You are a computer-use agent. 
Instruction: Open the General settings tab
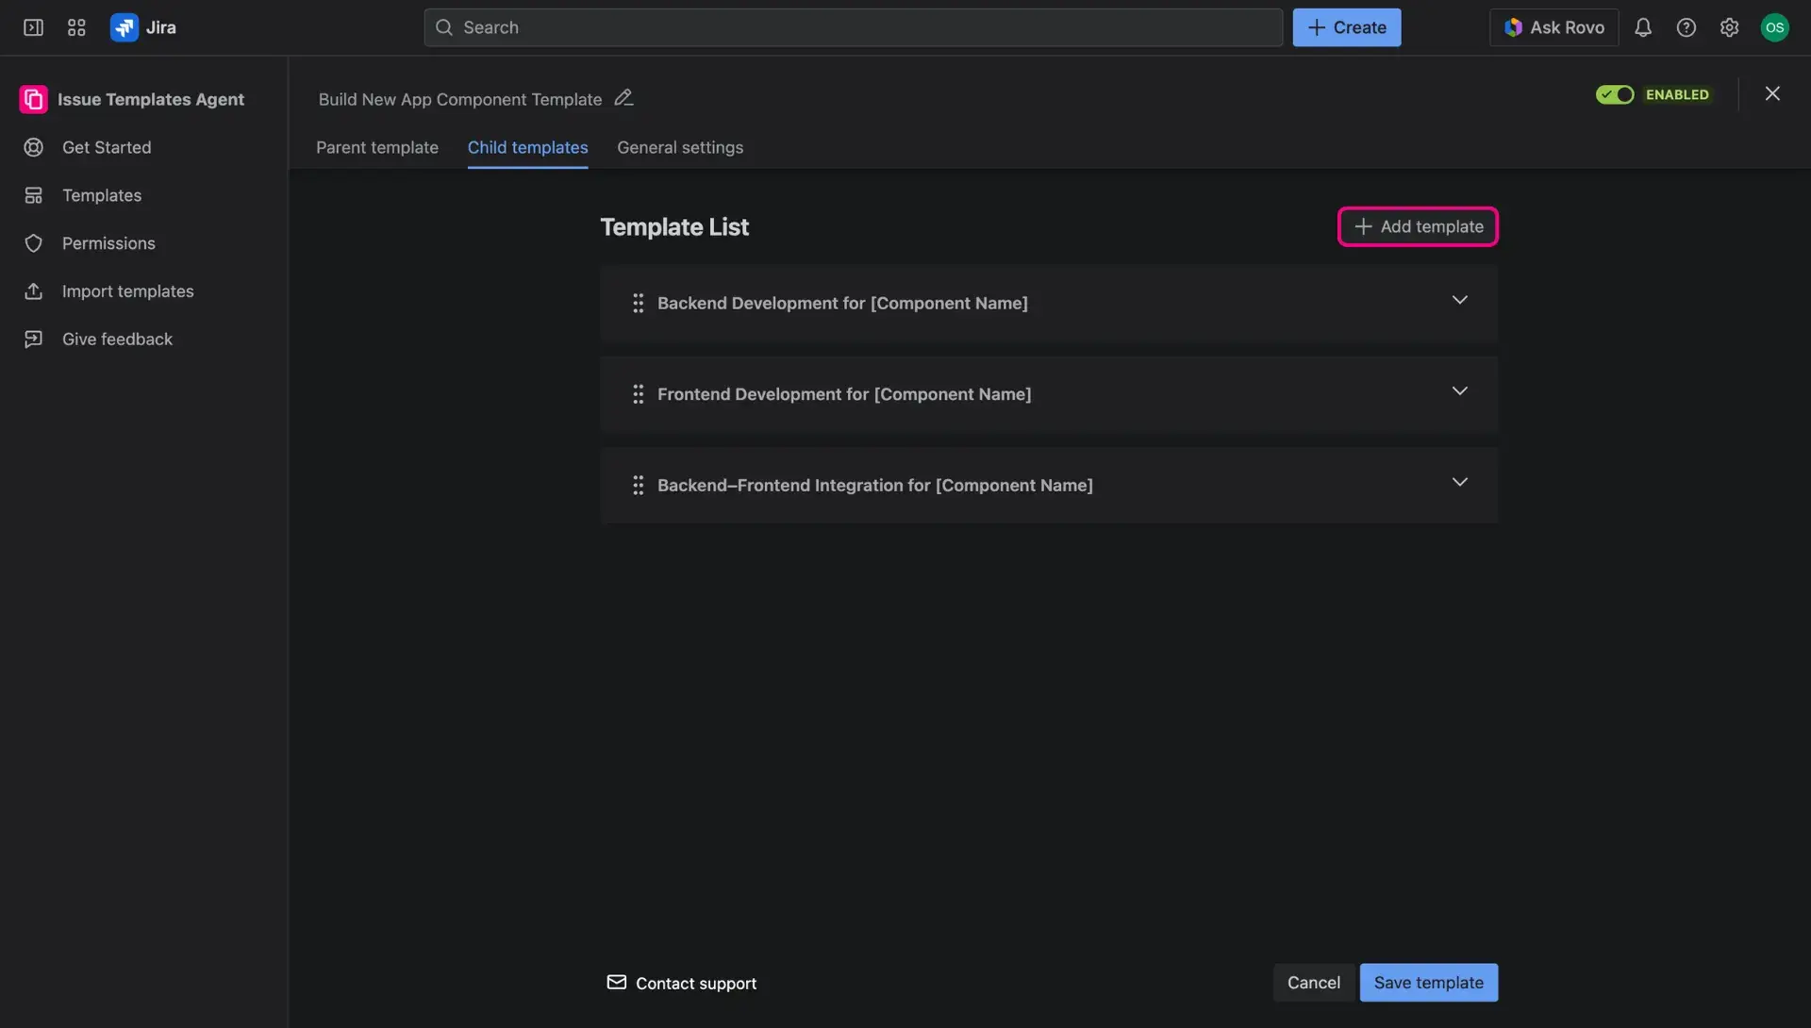(680, 148)
